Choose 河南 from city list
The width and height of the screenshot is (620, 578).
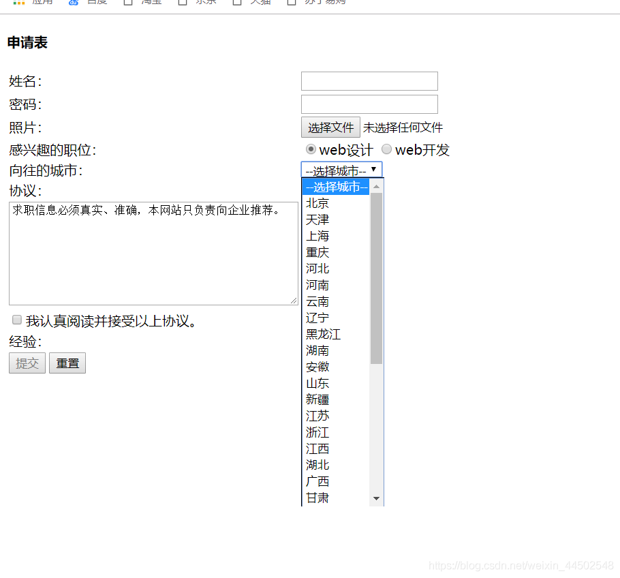coord(336,285)
